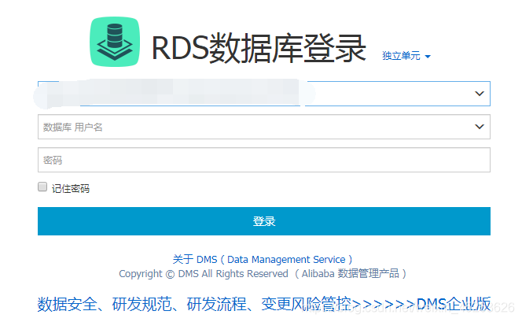Open the DMS企业版 promotion link
Image resolution: width=522 pixels, height=322 pixels.
coord(263,304)
